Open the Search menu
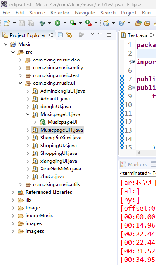 108,13
